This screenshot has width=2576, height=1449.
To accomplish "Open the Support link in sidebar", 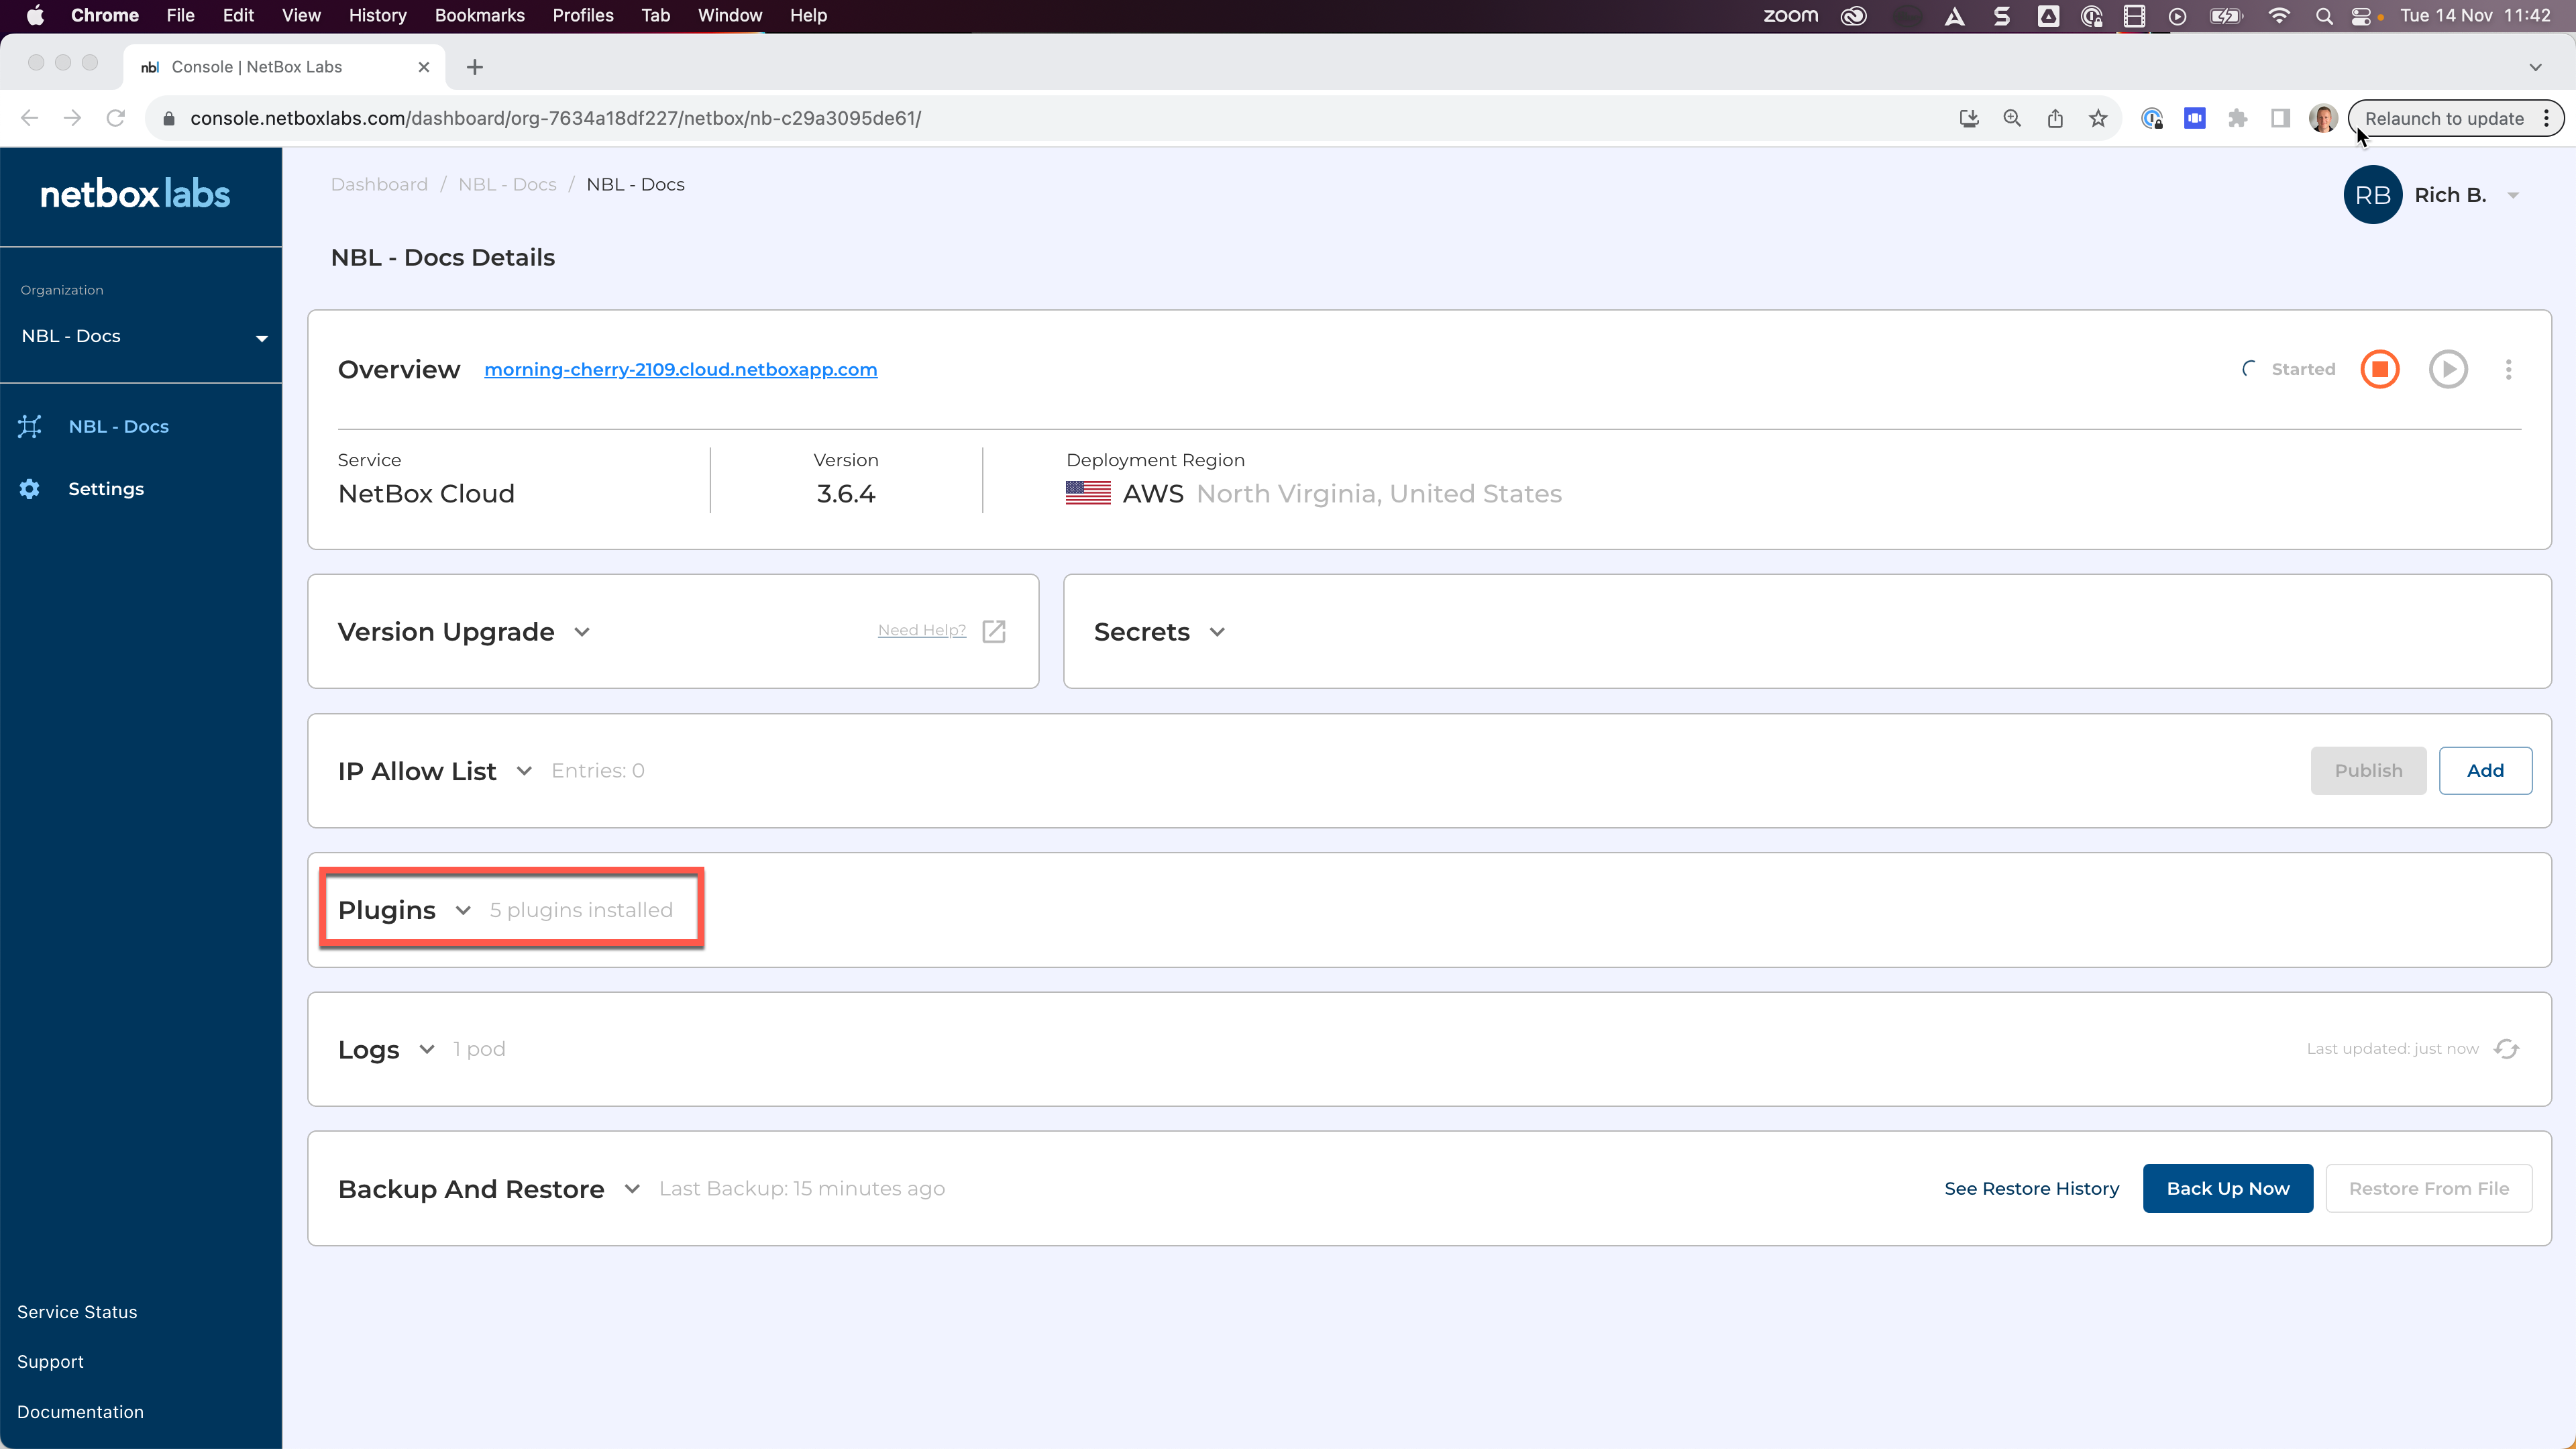I will (50, 1362).
